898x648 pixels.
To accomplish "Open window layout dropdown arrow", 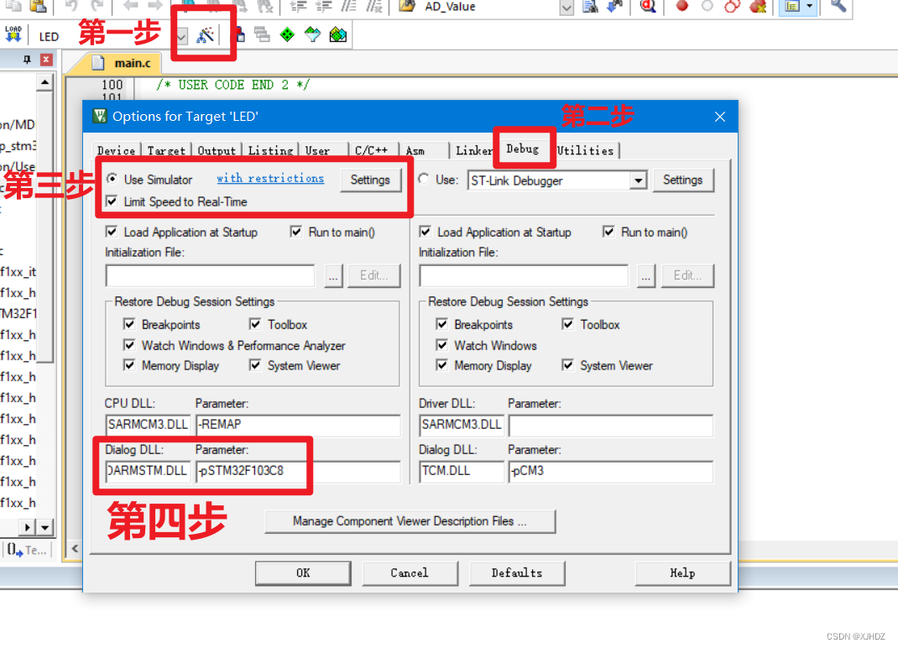I will tap(810, 7).
